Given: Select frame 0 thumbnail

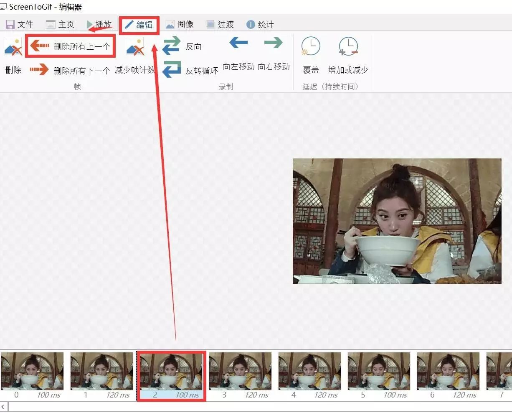Looking at the screenshot, I should [x=33, y=371].
